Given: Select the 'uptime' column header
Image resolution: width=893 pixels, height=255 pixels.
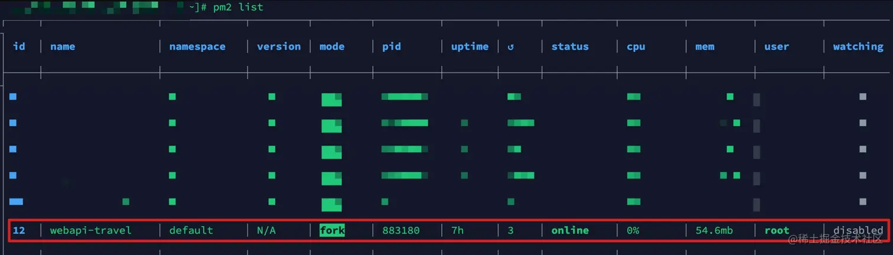Looking at the screenshot, I should (x=470, y=47).
